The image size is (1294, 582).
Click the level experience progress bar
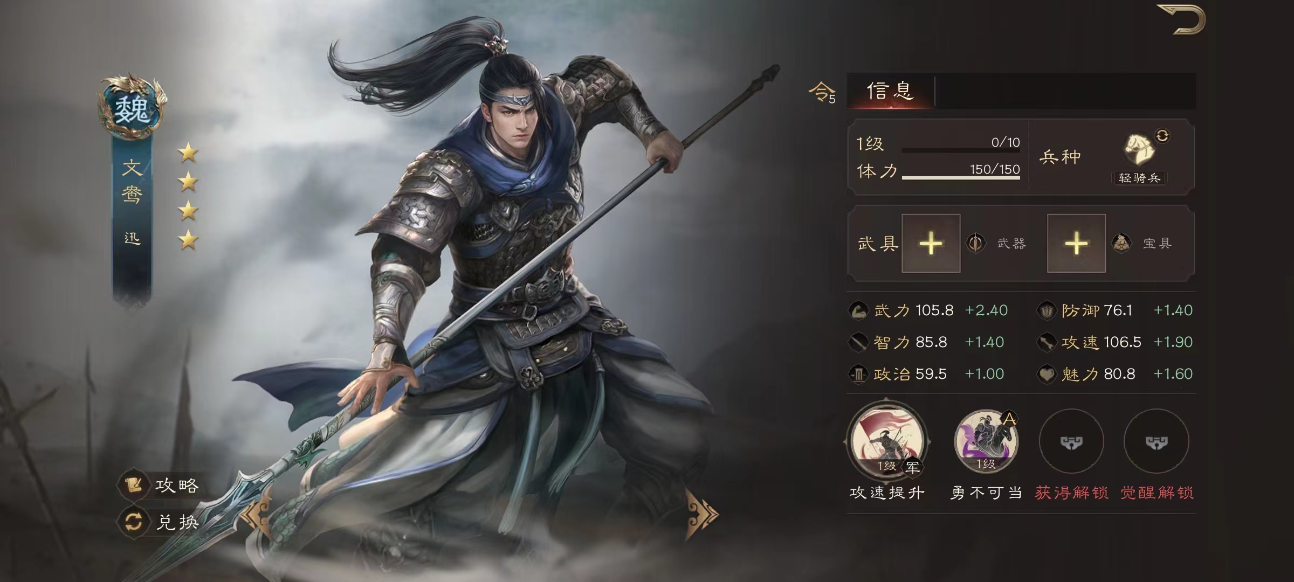[x=961, y=150]
